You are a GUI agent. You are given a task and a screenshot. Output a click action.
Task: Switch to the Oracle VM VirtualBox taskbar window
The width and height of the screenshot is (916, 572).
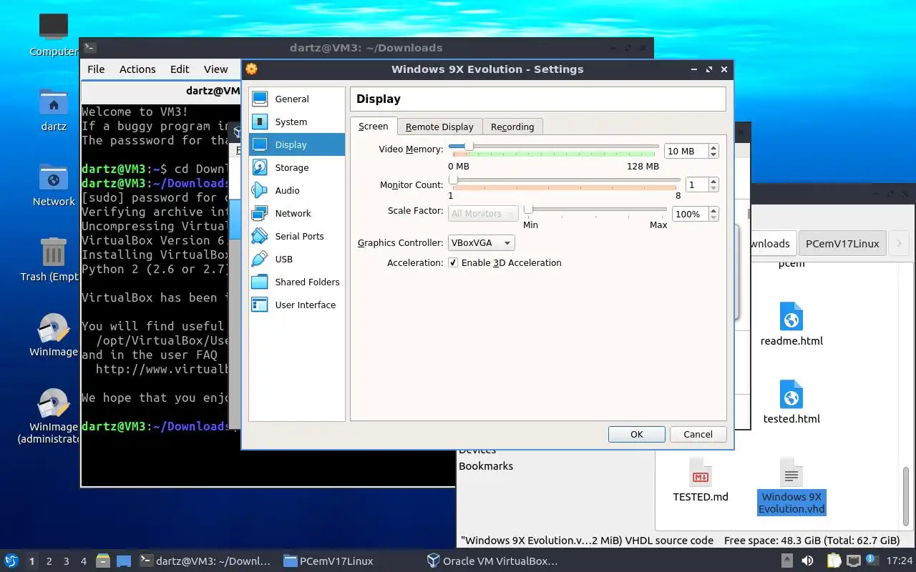tap(492, 561)
